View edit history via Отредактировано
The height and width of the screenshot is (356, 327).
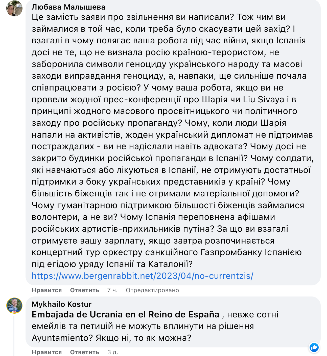(152, 290)
